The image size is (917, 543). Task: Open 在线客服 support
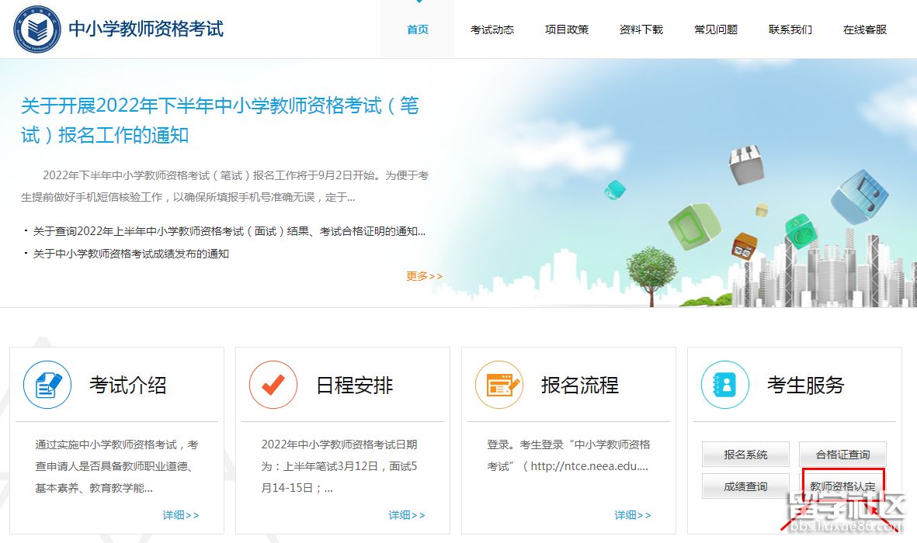pyautogui.click(x=865, y=29)
